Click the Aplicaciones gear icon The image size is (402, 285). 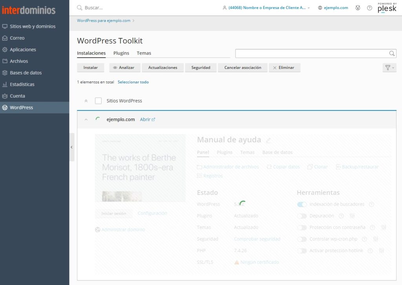tap(5, 49)
